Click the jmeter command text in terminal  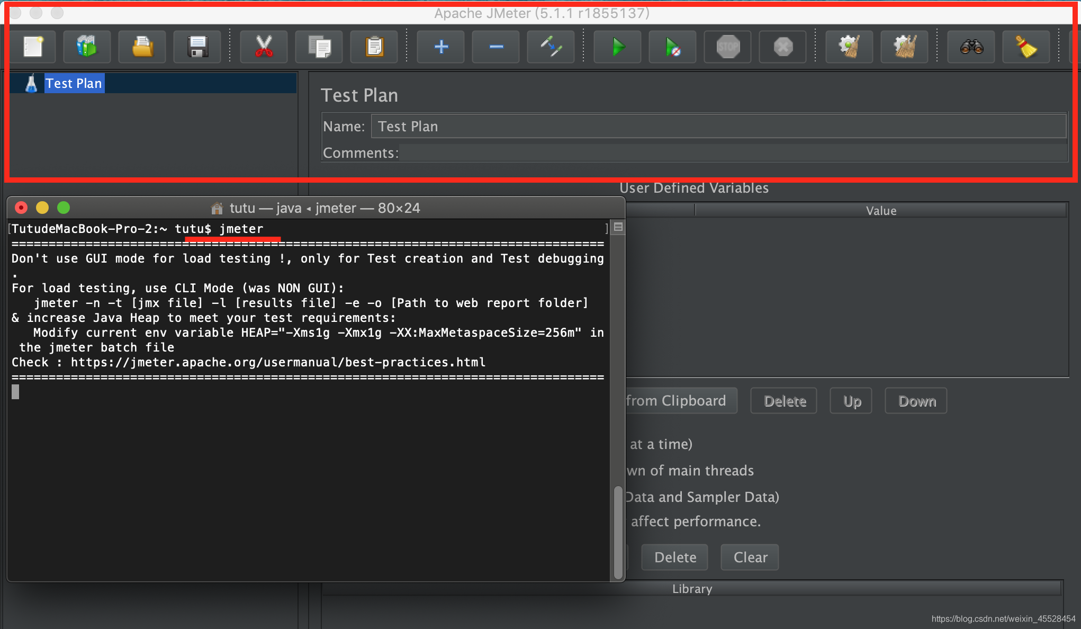241,229
